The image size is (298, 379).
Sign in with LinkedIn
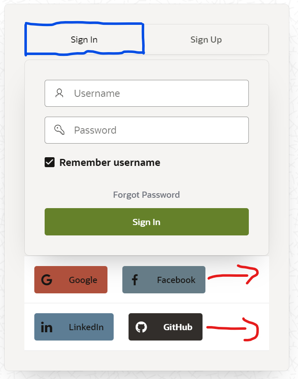pyautogui.click(x=74, y=327)
